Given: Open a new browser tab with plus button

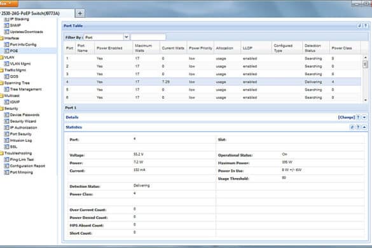Looking at the screenshot, I should pos(80,13).
